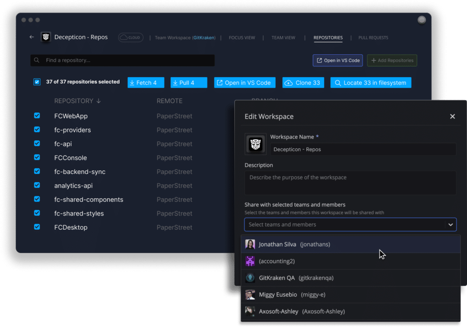Click the Decepticon workspace logo in header
Viewport: 467px width, 327px height.
tap(46, 37)
